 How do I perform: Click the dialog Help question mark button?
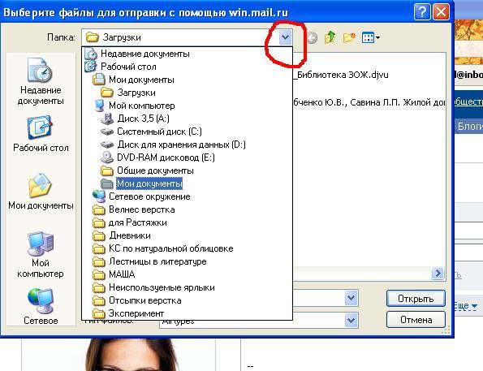421,12
